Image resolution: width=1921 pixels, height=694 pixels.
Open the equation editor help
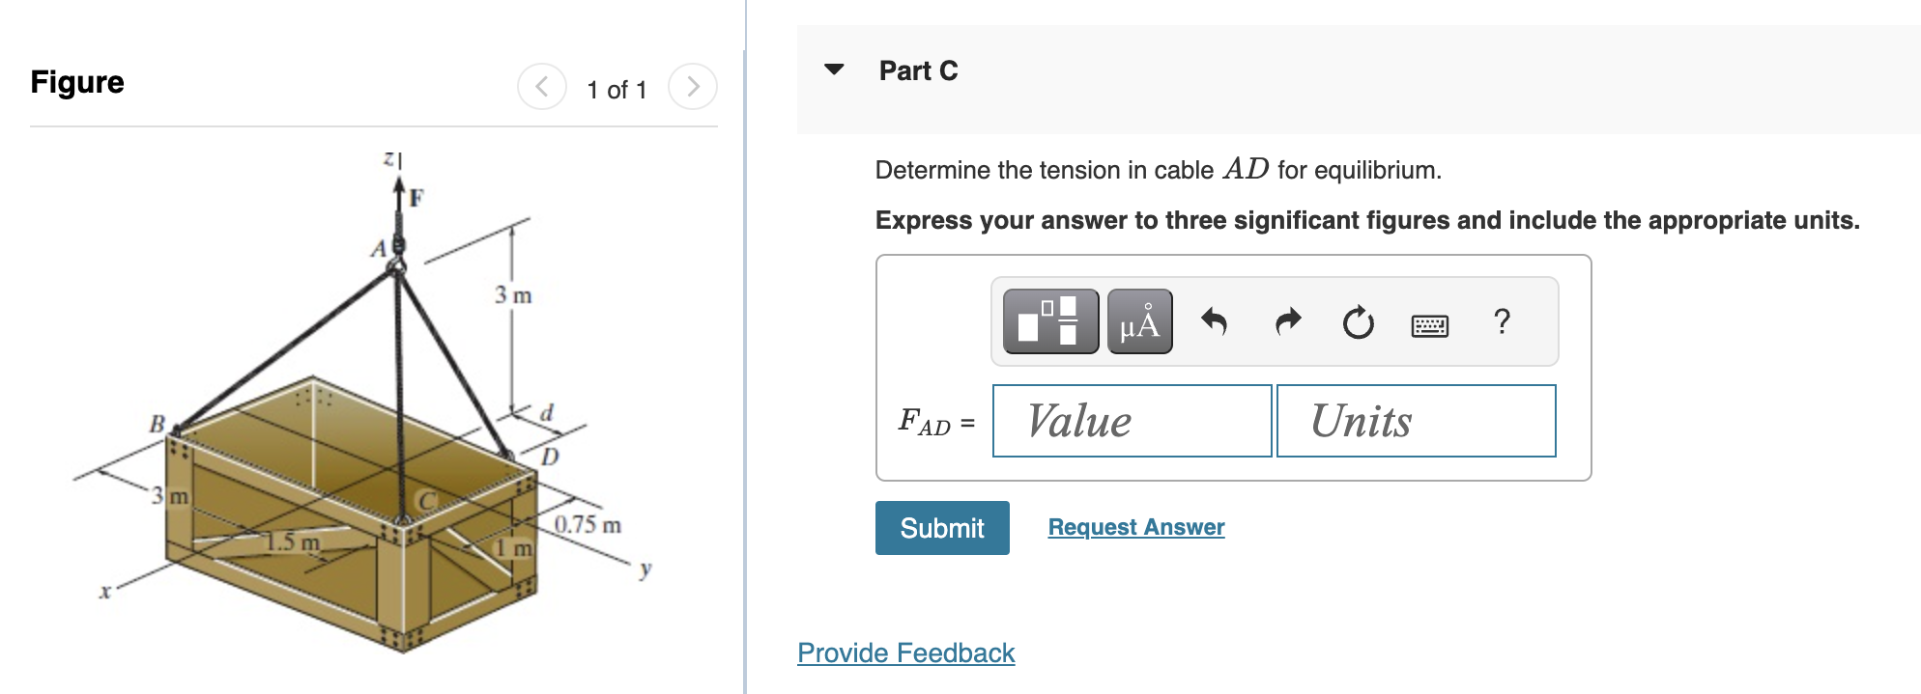[x=1501, y=322]
